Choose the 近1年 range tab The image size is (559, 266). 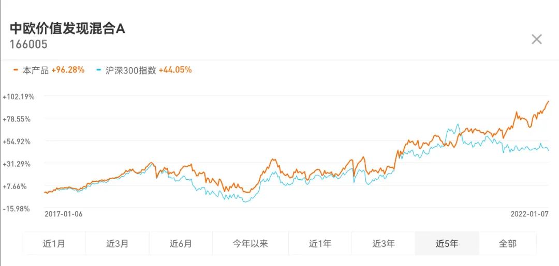[x=320, y=244]
